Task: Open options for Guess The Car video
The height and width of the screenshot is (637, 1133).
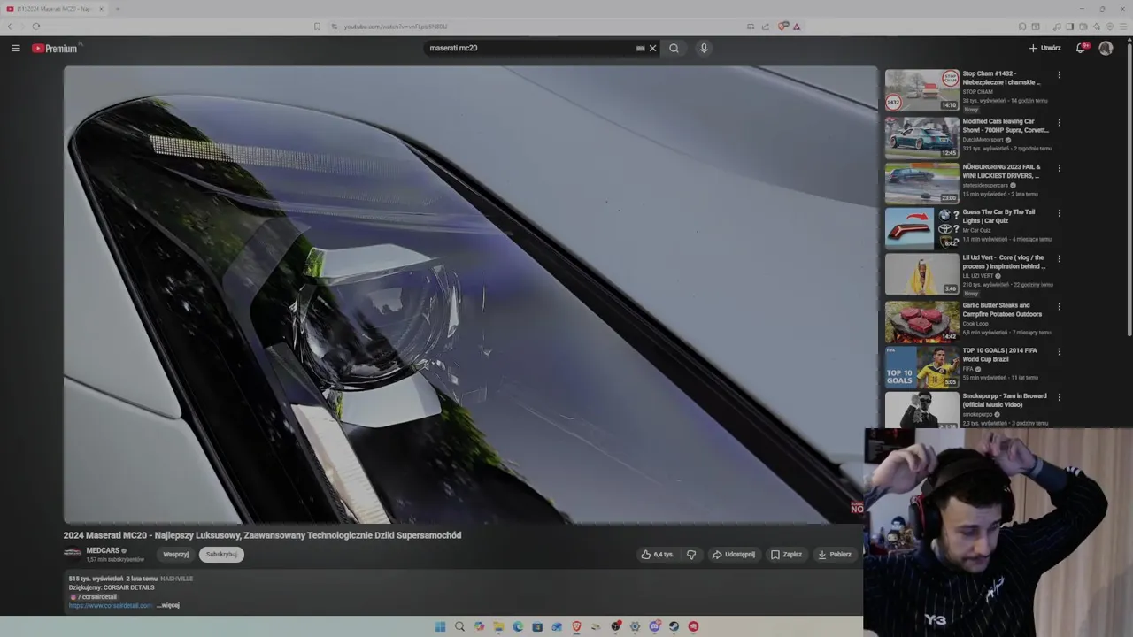Action: coord(1059,213)
